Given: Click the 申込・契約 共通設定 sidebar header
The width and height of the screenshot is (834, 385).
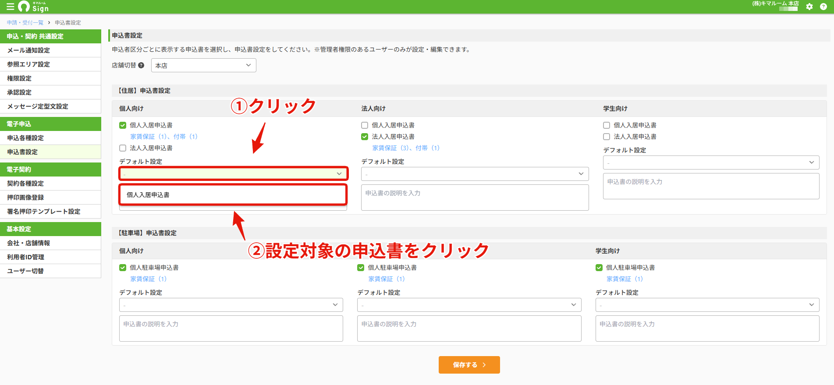Looking at the screenshot, I should (50, 36).
